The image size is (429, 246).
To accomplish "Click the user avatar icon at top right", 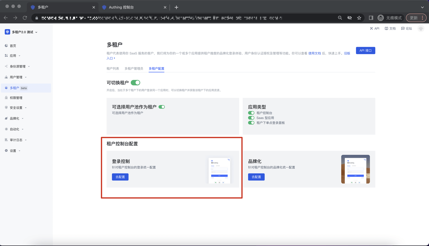I will (421, 29).
